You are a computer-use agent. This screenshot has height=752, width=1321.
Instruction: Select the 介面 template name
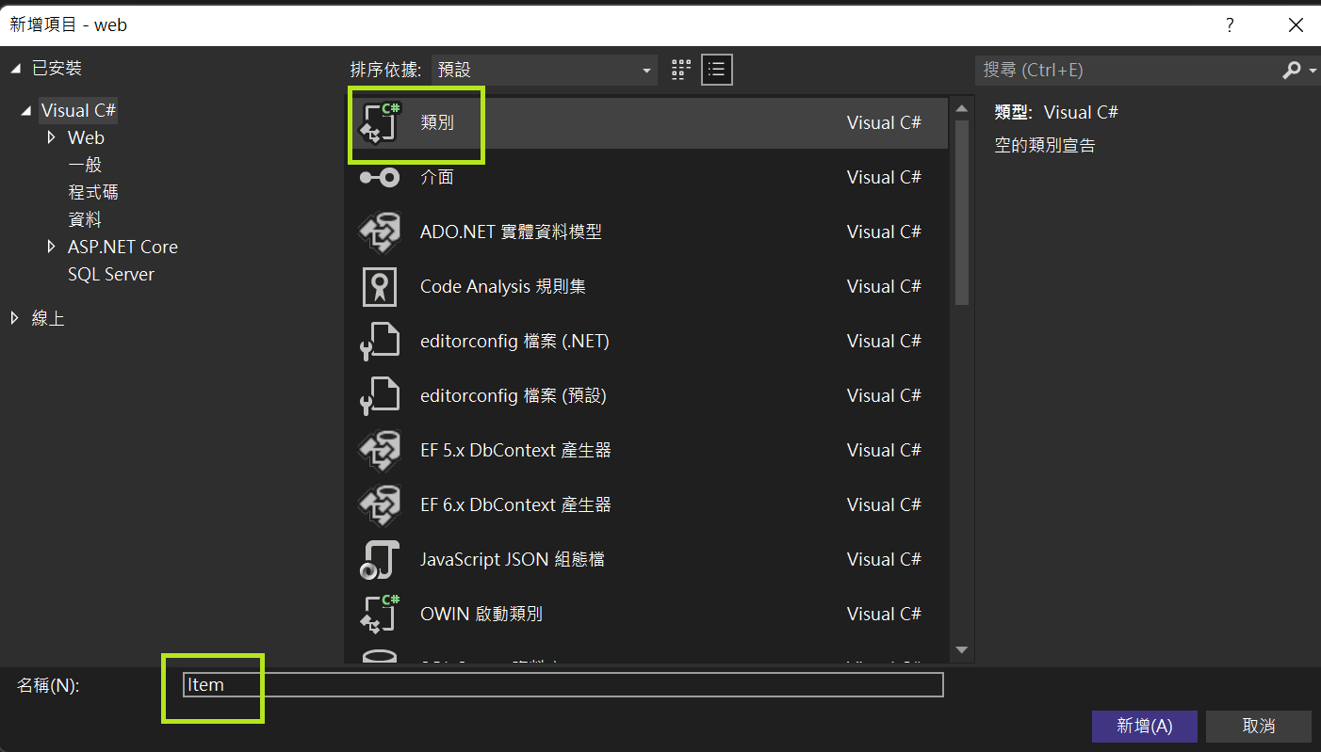coord(437,177)
